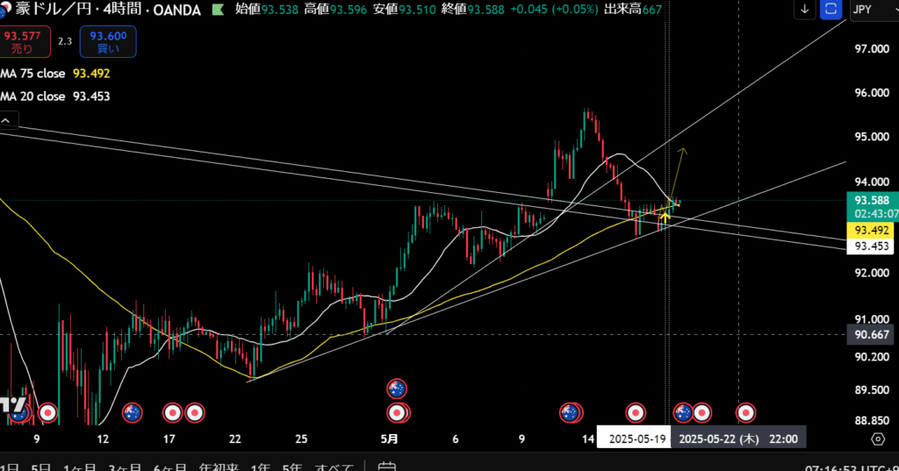899x471 pixels.
Task: Click the 5月 label on time axis
Action: tap(390, 439)
